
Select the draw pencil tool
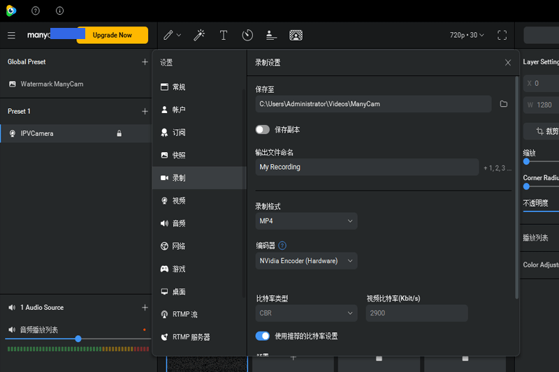click(x=168, y=35)
